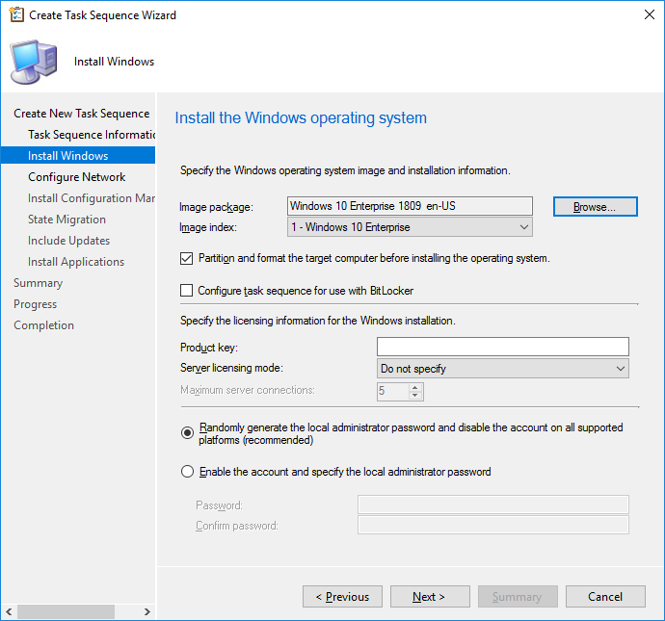This screenshot has height=621, width=665.
Task: Open the Image index dropdown
Action: [x=410, y=227]
